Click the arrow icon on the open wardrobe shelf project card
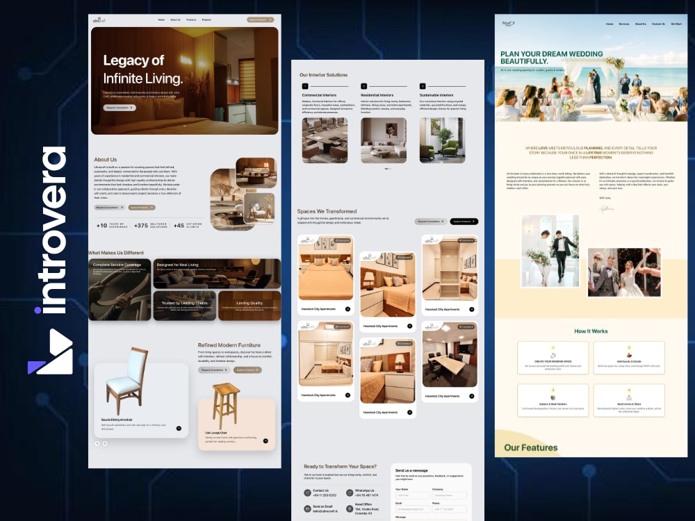Viewport: 695px width, 521px height. [472, 310]
